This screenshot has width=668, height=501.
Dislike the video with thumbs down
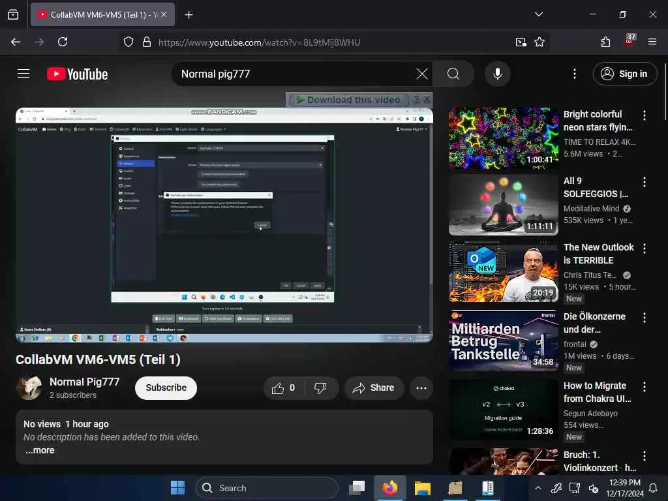(x=320, y=387)
